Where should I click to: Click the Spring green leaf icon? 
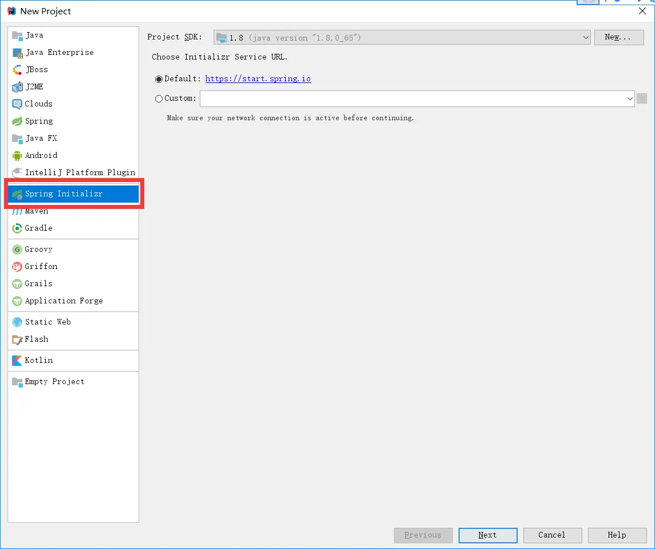point(17,121)
